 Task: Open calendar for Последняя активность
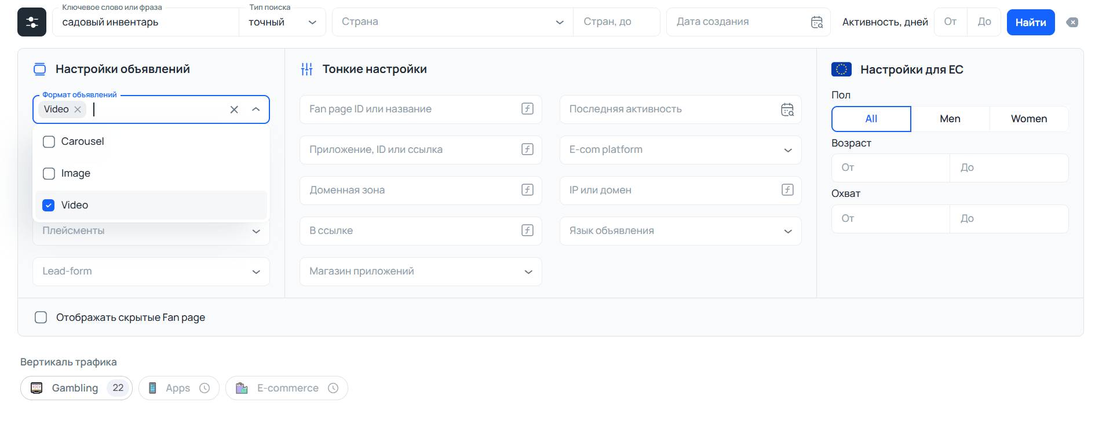(787, 109)
